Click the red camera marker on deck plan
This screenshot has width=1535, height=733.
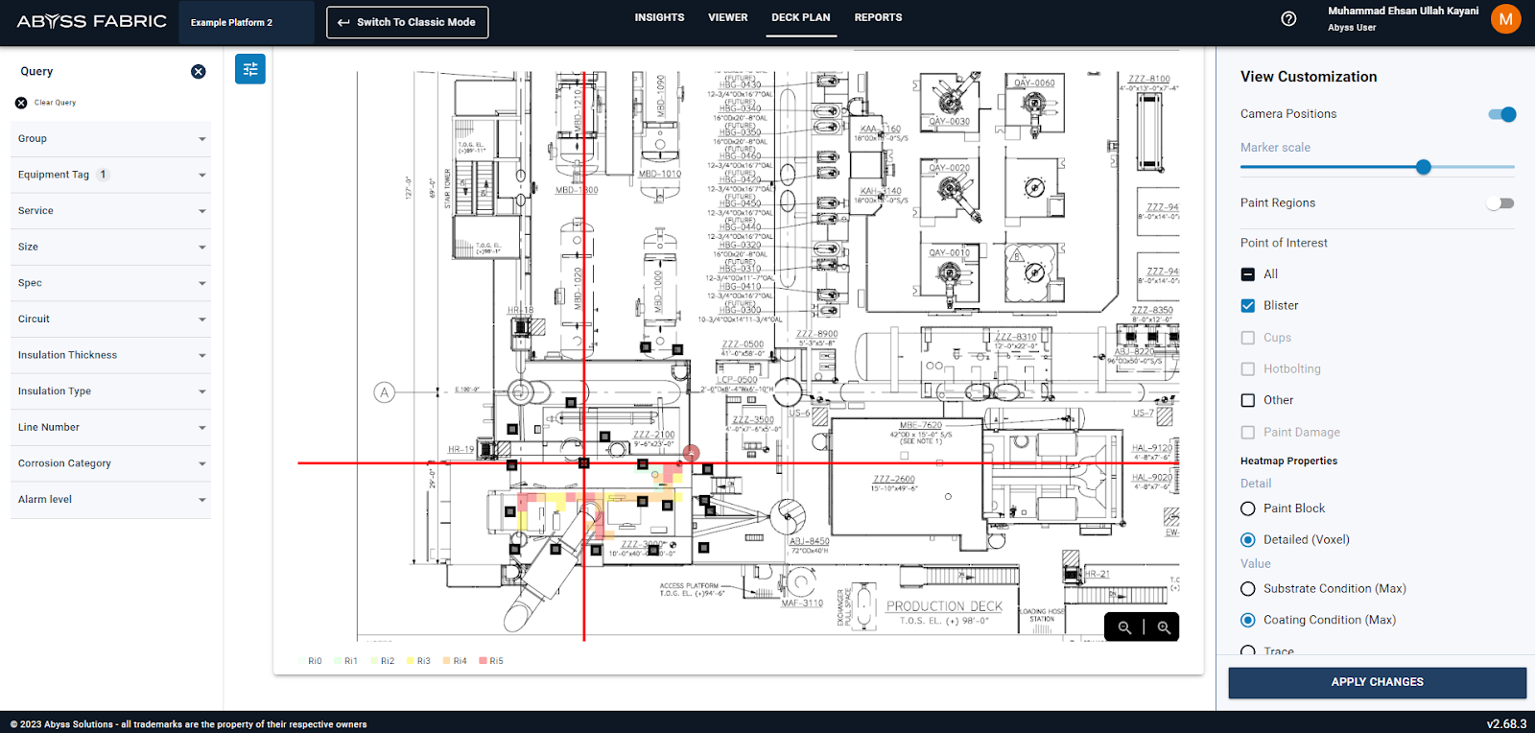[691, 453]
